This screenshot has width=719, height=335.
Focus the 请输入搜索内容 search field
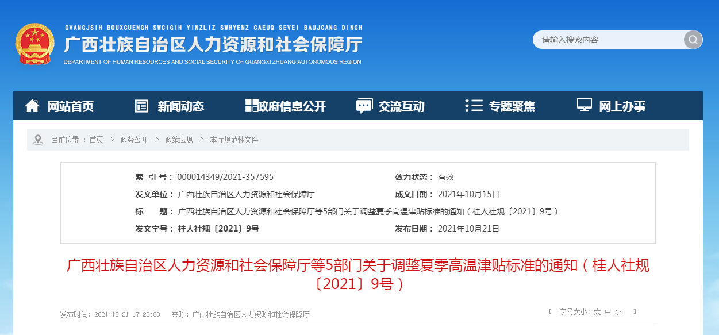(609, 40)
